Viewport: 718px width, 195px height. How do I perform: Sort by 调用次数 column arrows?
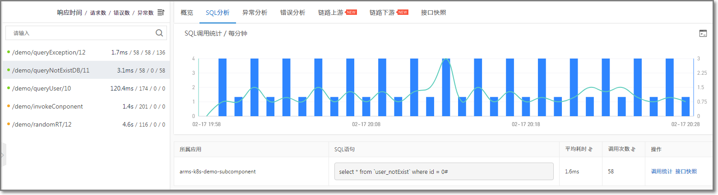click(x=633, y=149)
